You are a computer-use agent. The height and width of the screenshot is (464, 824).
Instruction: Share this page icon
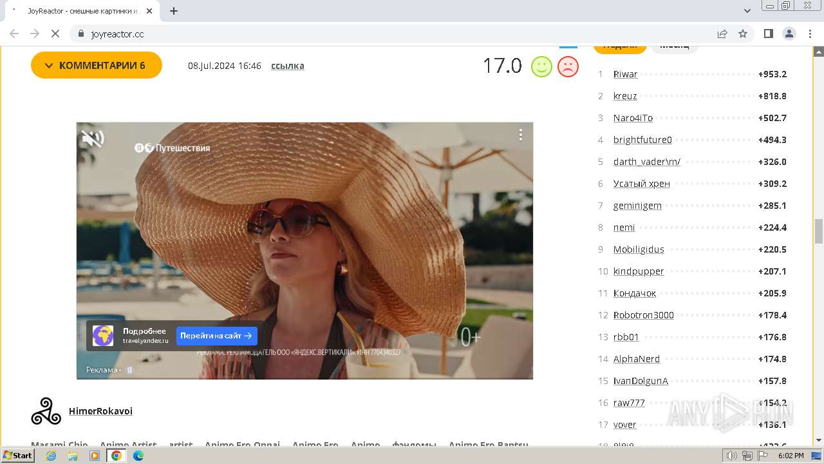pos(722,34)
